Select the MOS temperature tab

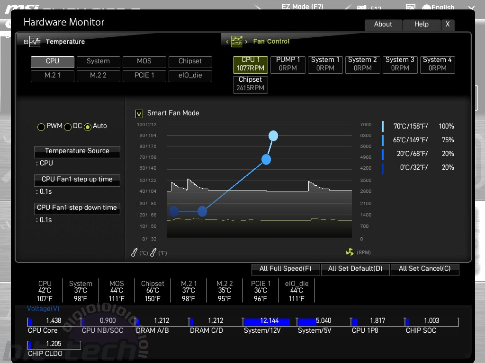[x=144, y=62]
